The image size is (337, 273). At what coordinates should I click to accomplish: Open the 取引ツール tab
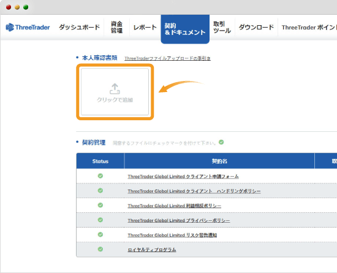(x=222, y=27)
